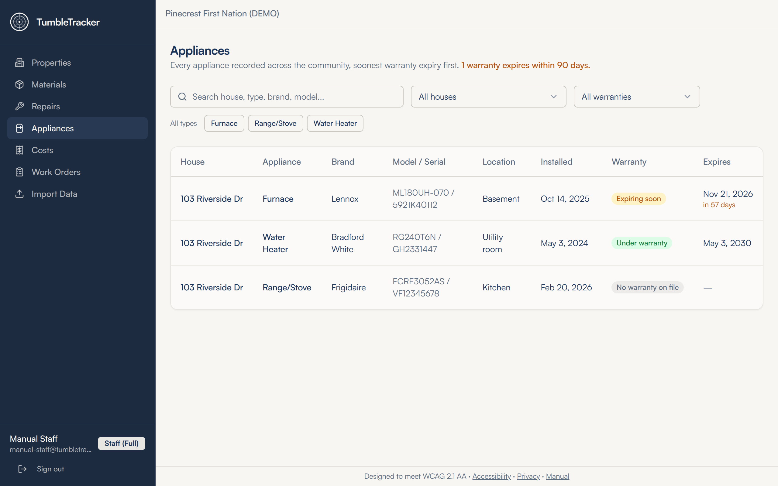The height and width of the screenshot is (486, 778).
Task: Click the Frigidaire brand cell
Action: (x=349, y=287)
